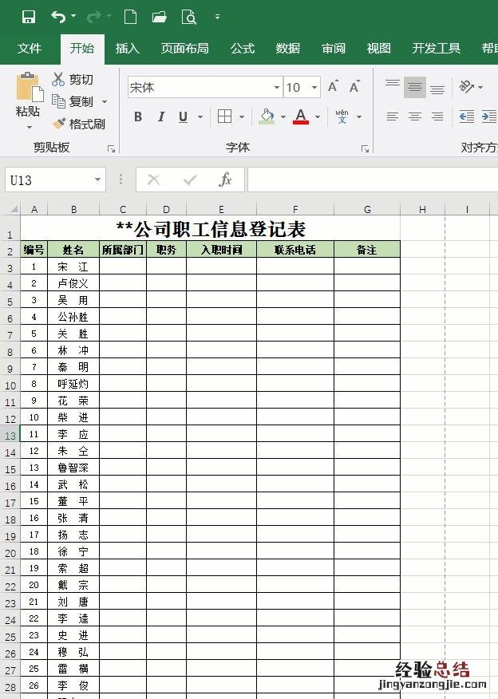Image resolution: width=498 pixels, height=699 pixels.
Task: Click the Undo arrow icon
Action: [58, 17]
